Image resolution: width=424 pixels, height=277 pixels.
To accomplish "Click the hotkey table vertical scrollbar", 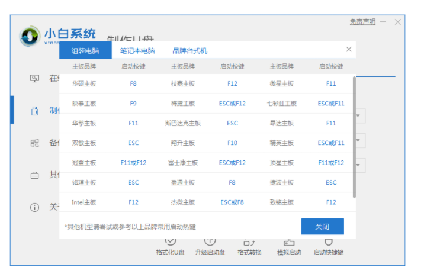I will [354, 136].
